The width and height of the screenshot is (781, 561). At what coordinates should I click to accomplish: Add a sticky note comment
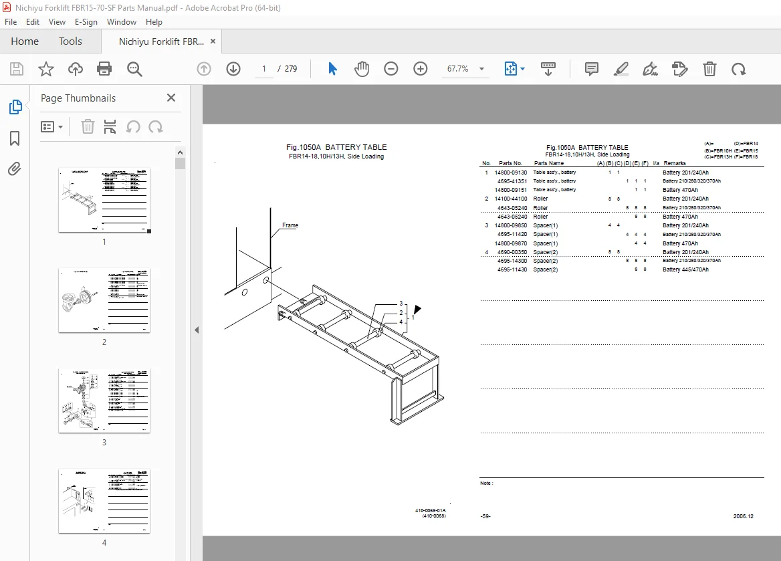click(591, 69)
